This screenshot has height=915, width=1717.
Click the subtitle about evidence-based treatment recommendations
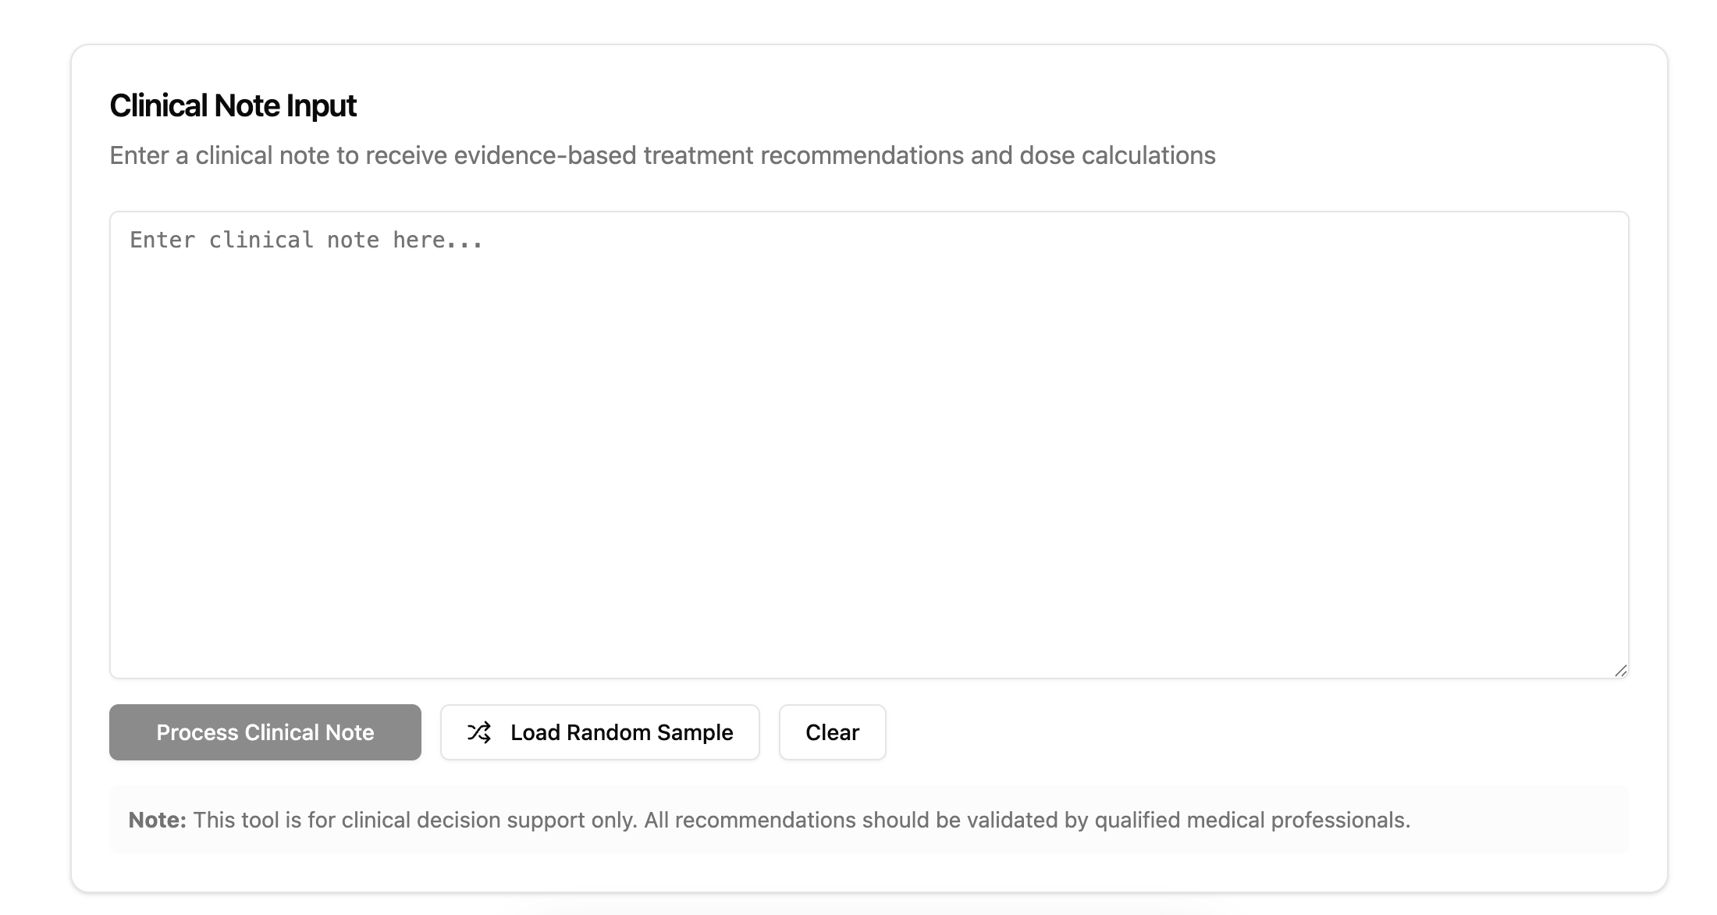point(662,155)
